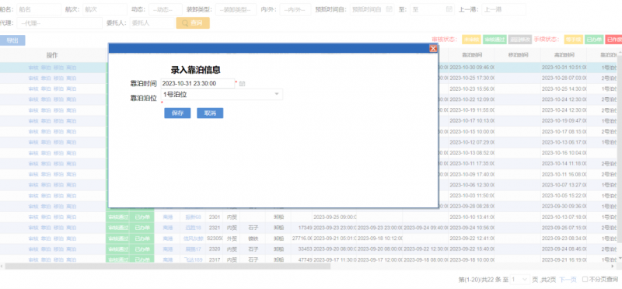Screen dimensions: 622x289
Task: Open calendar icon beside 靠泊时间 field
Action: (x=243, y=84)
